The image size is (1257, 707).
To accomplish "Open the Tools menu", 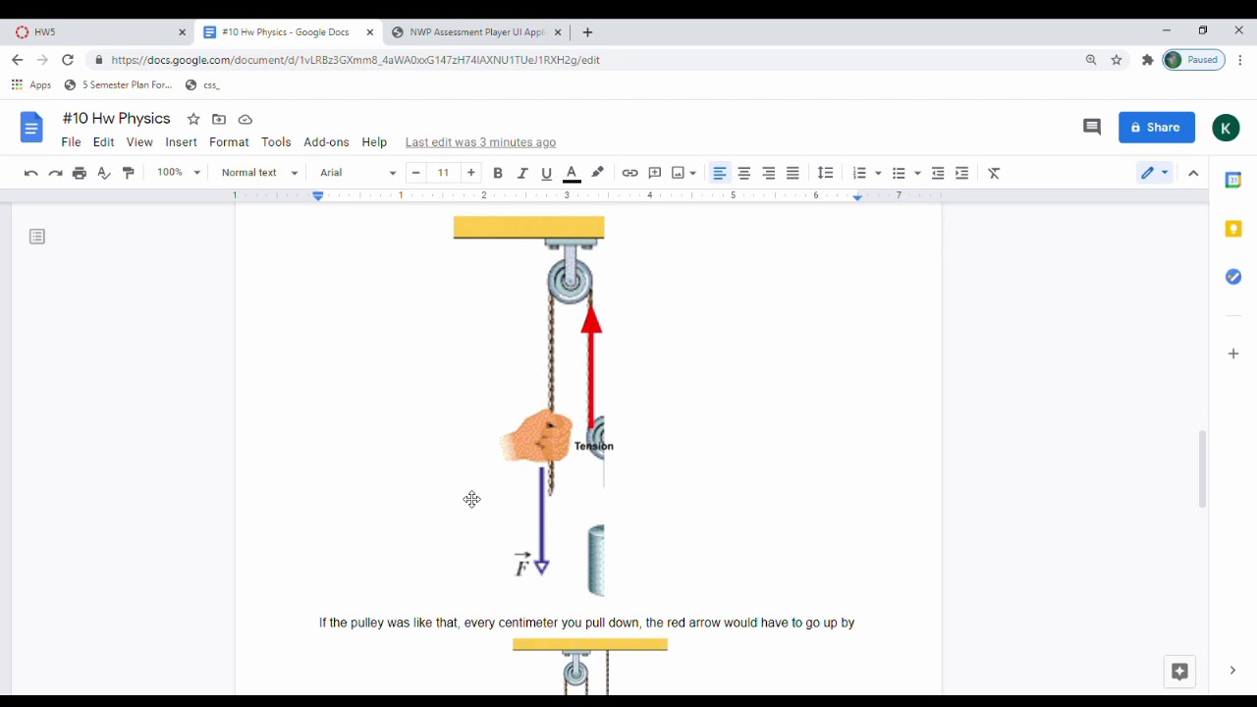I will click(x=276, y=142).
